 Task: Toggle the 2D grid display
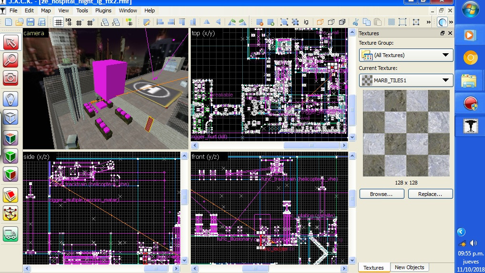(58, 22)
